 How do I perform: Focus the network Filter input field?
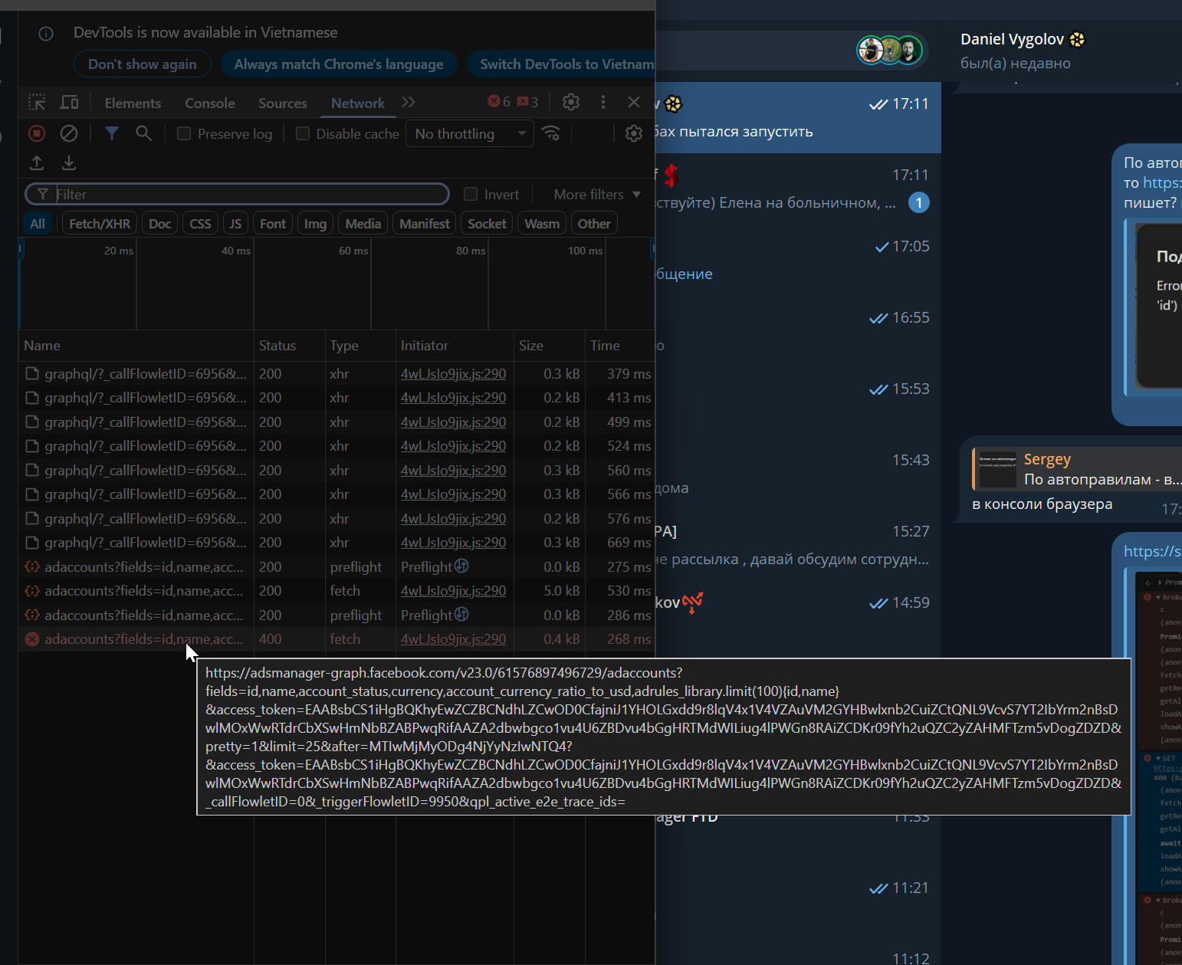pyautogui.click(x=238, y=194)
